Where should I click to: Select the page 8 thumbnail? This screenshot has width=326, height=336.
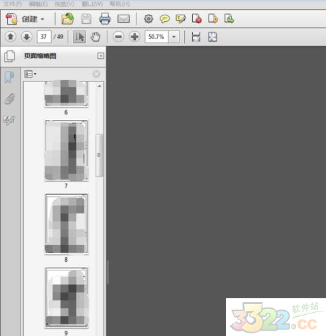click(x=66, y=224)
